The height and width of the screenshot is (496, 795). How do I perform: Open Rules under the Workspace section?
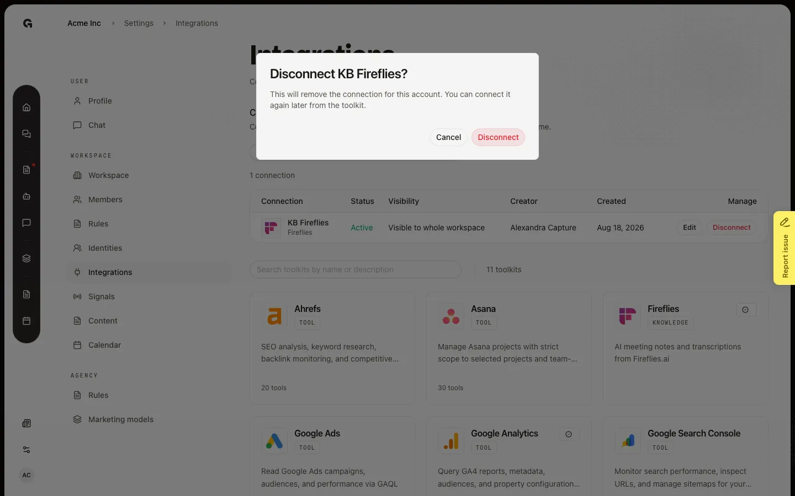click(x=149, y=224)
